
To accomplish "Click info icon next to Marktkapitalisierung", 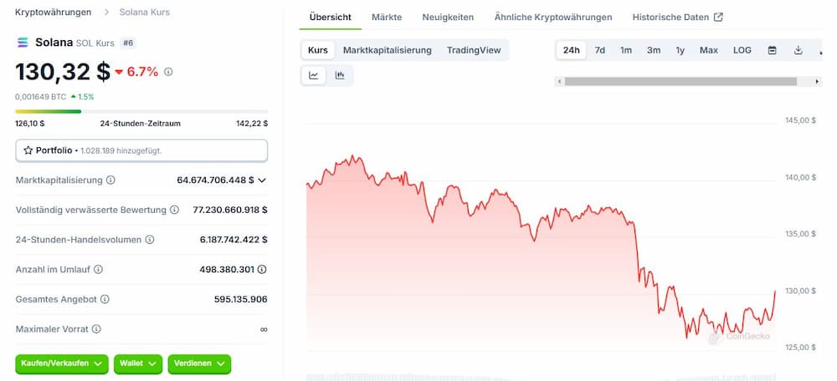I will pos(110,180).
